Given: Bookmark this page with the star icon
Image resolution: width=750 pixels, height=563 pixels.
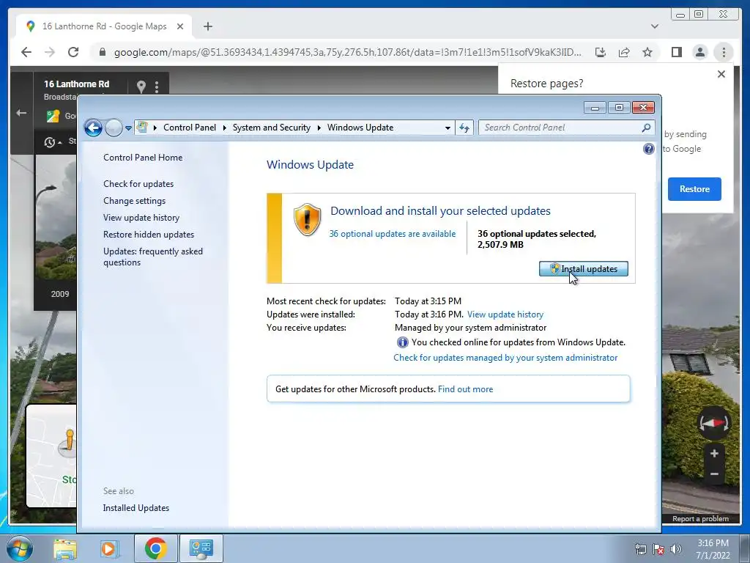Looking at the screenshot, I should 647,52.
